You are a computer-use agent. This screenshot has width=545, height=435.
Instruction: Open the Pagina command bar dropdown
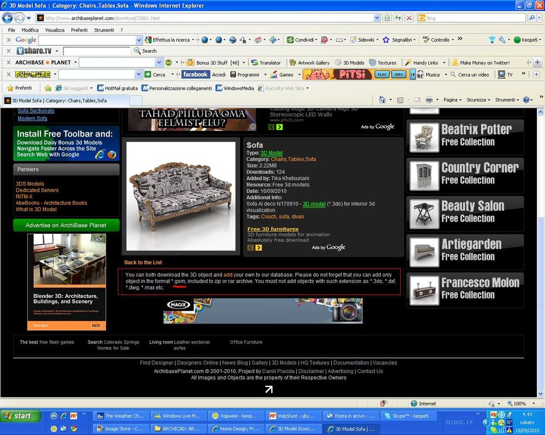click(x=452, y=100)
